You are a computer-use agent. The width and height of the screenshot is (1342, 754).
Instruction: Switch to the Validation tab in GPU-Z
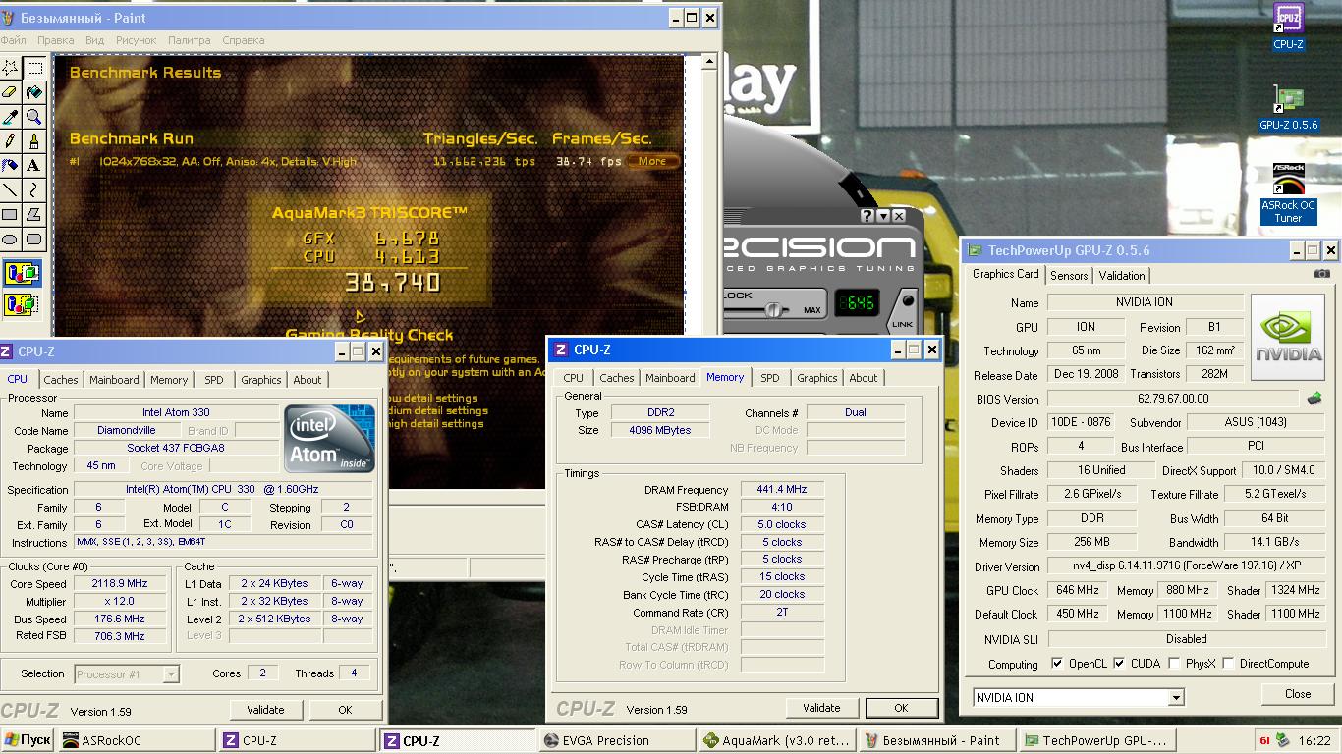1121,276
